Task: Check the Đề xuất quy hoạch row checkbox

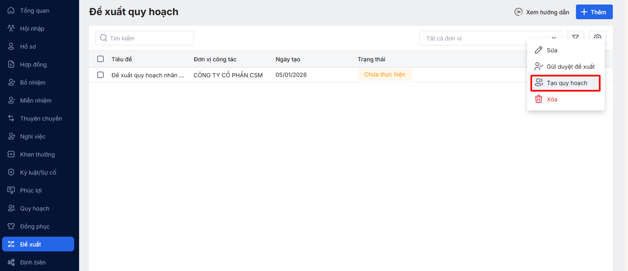Action: coord(100,75)
